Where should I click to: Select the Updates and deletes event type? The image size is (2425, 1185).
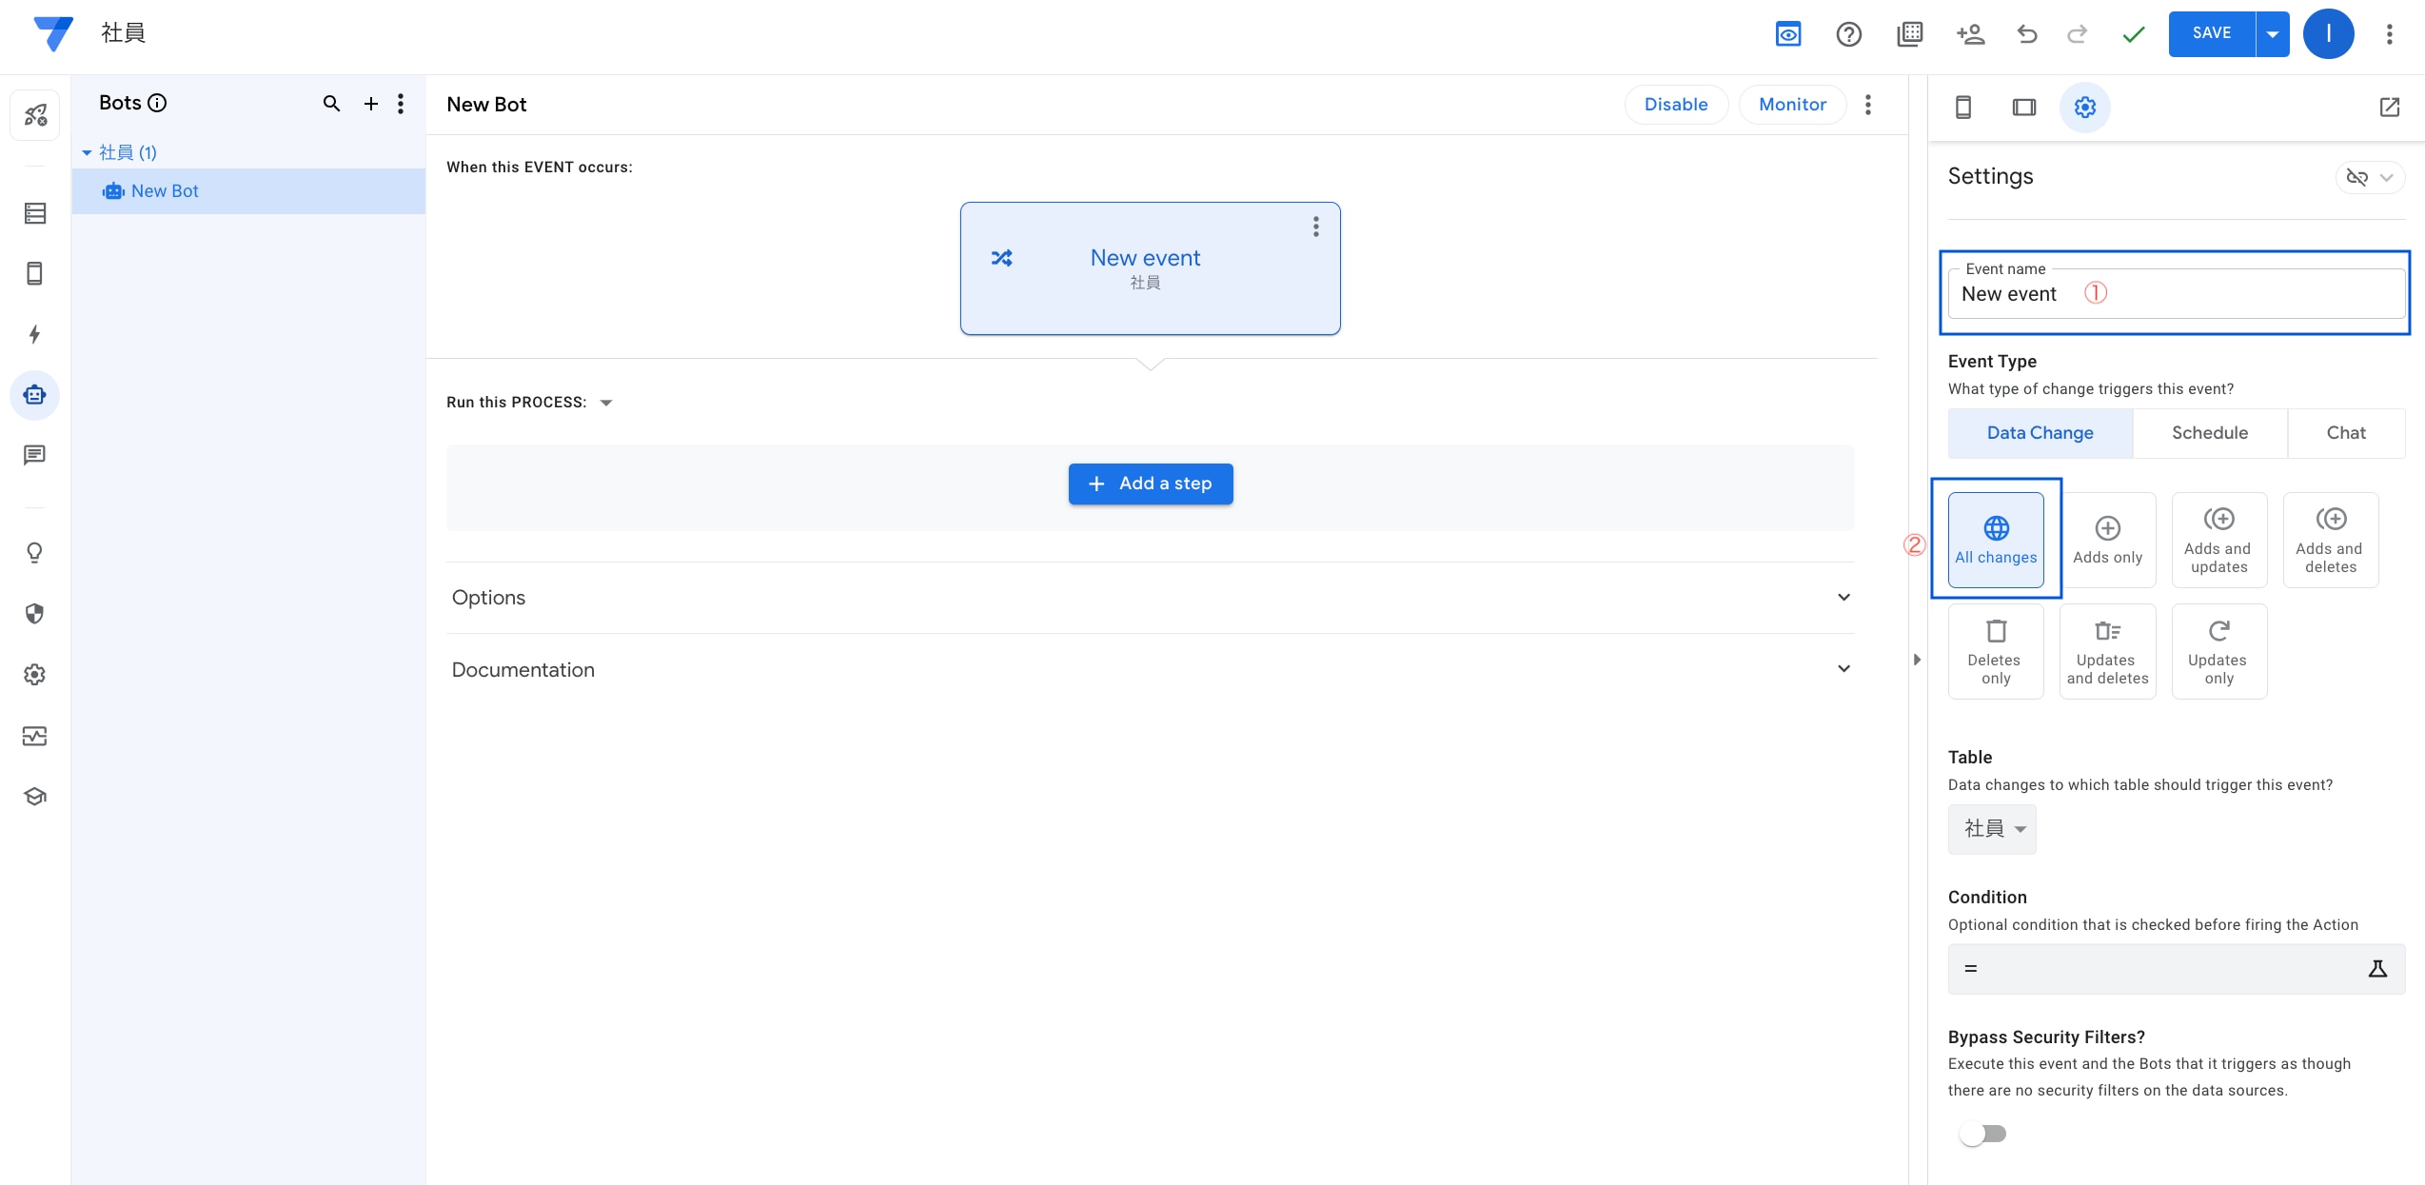coord(2106,650)
